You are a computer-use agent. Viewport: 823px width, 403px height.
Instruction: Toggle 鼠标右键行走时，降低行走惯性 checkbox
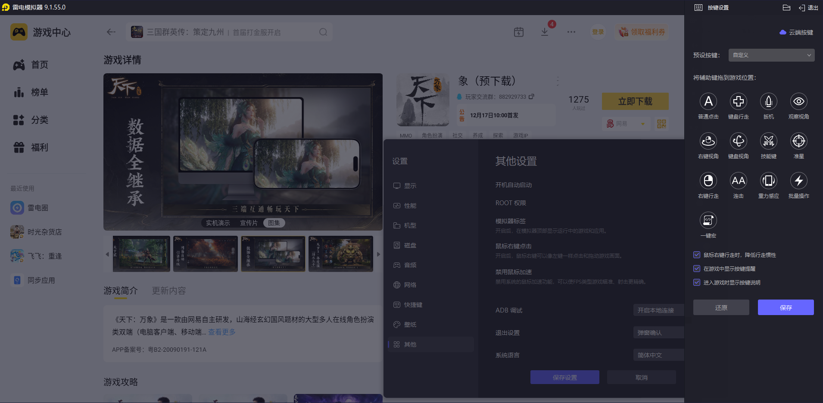pos(697,255)
